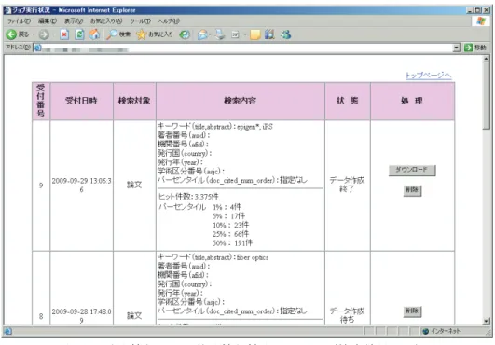Click 論文 cell in job 9 row
The width and height of the screenshot is (495, 345).
tap(134, 185)
